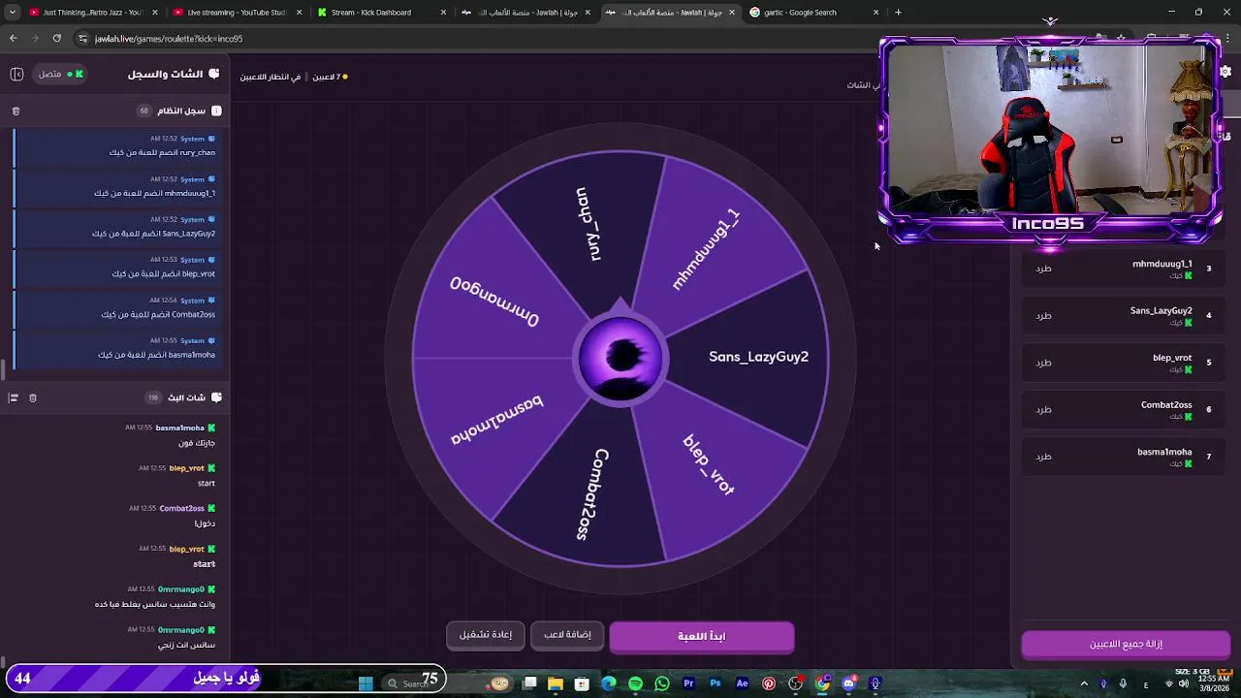View site information for jawlah.live
Viewport: 1241px width, 698px height.
pyautogui.click(x=82, y=38)
